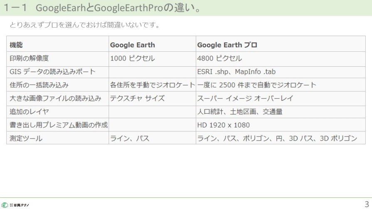This screenshot has width=372, height=209.
Task: Select the 機能 column header
Action: coord(16,45)
